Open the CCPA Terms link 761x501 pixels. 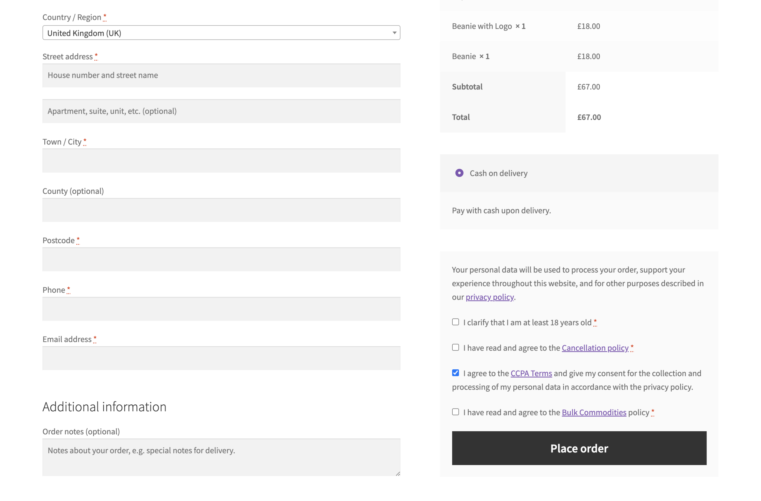click(531, 373)
